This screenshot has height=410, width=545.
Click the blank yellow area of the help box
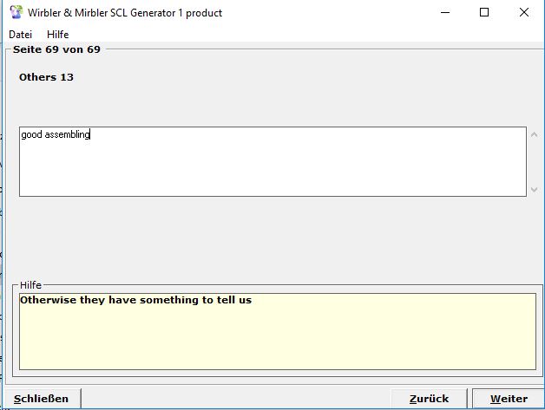(x=278, y=342)
